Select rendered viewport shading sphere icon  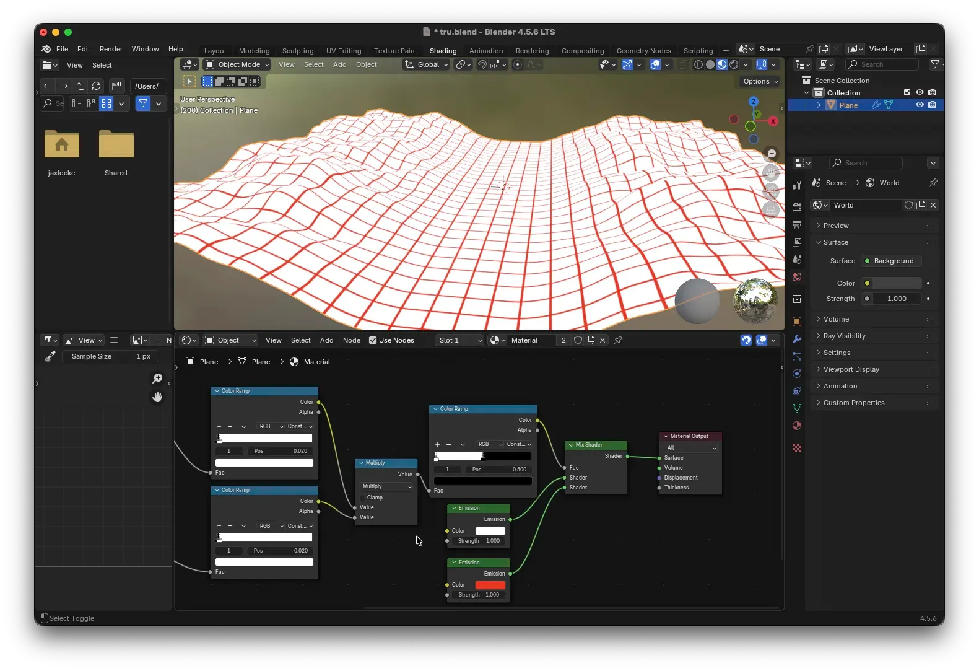click(x=734, y=64)
